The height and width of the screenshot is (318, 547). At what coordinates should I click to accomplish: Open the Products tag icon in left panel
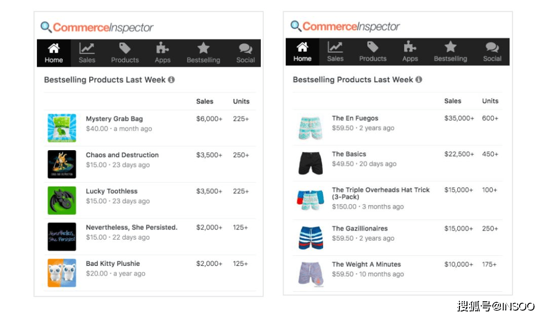tap(125, 49)
